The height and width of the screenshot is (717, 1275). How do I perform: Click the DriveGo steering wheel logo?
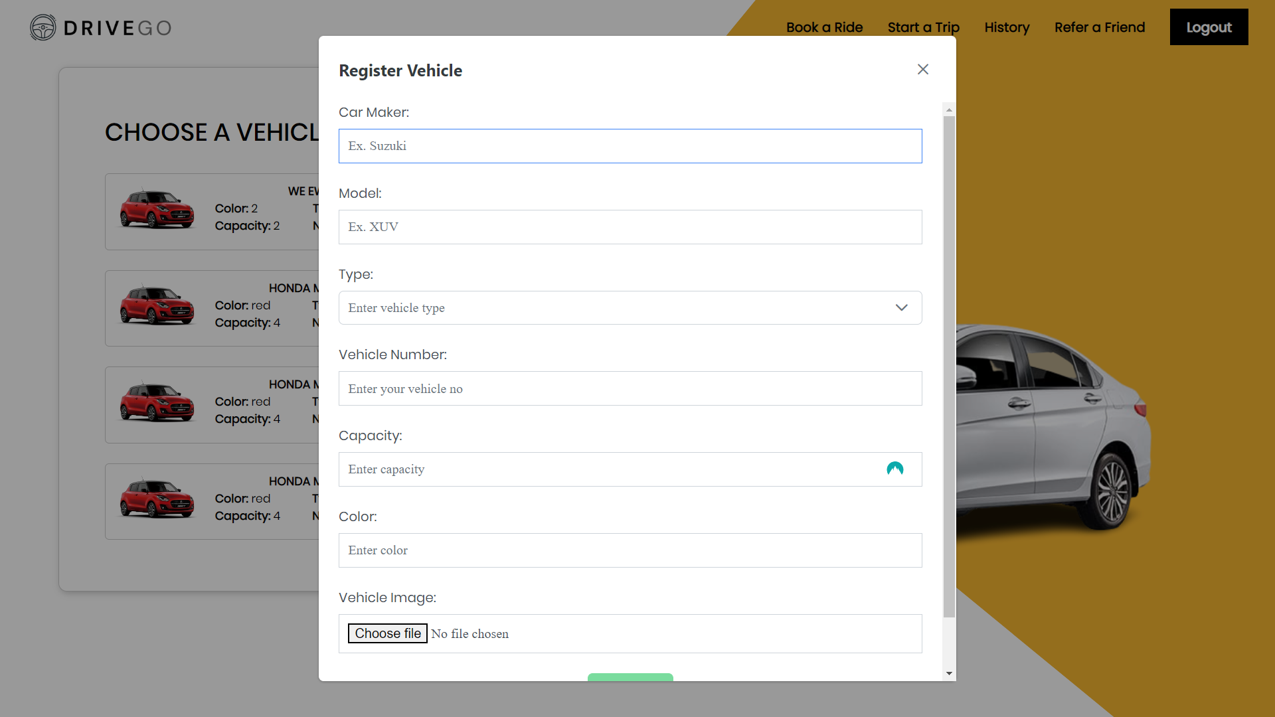[43, 27]
